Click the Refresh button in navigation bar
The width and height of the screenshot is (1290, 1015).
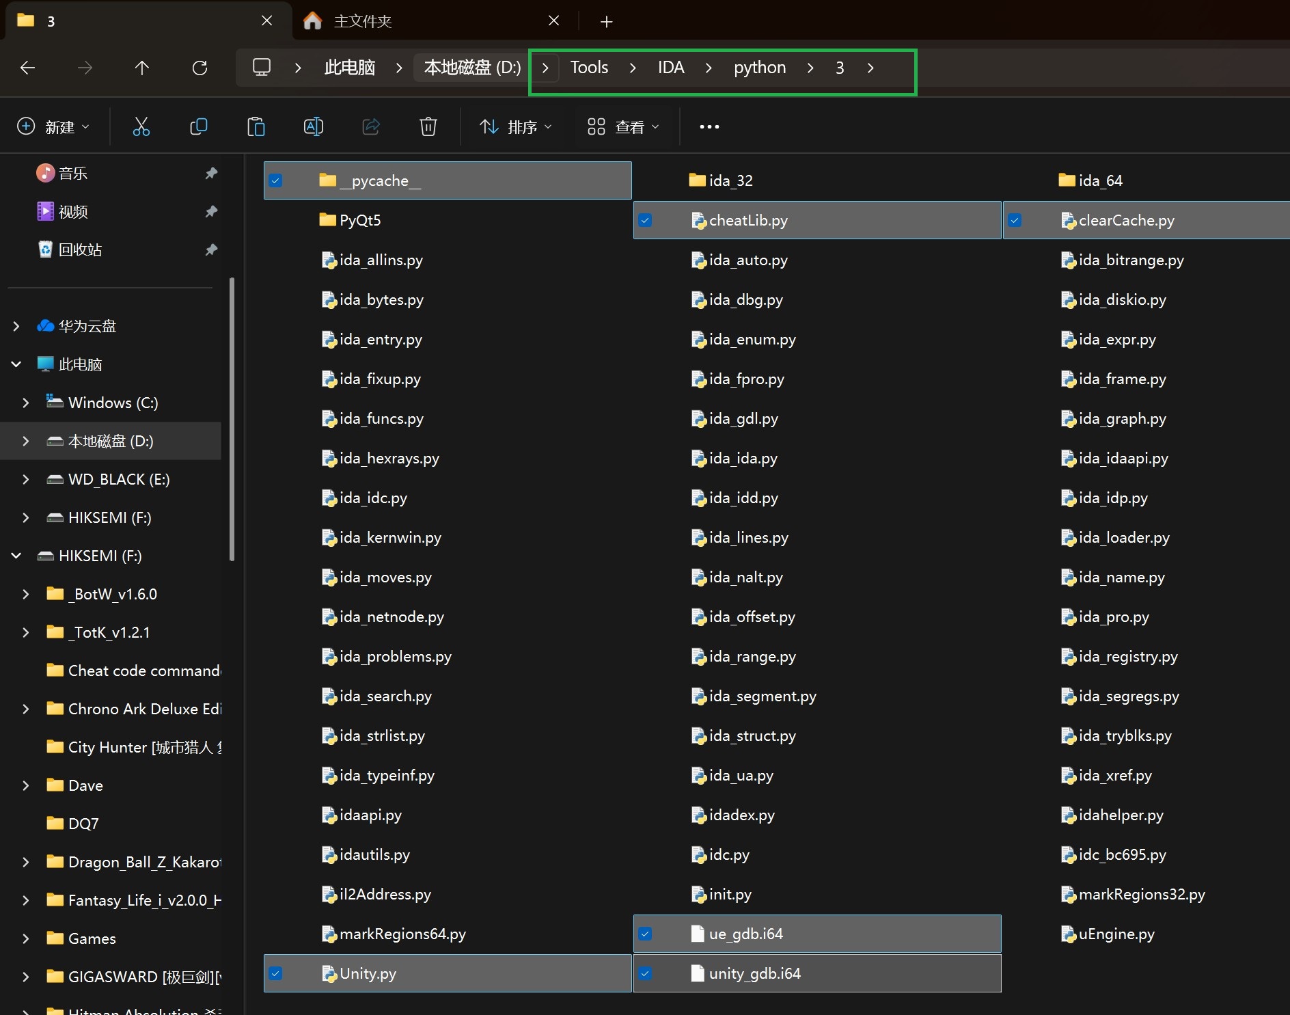tap(200, 68)
